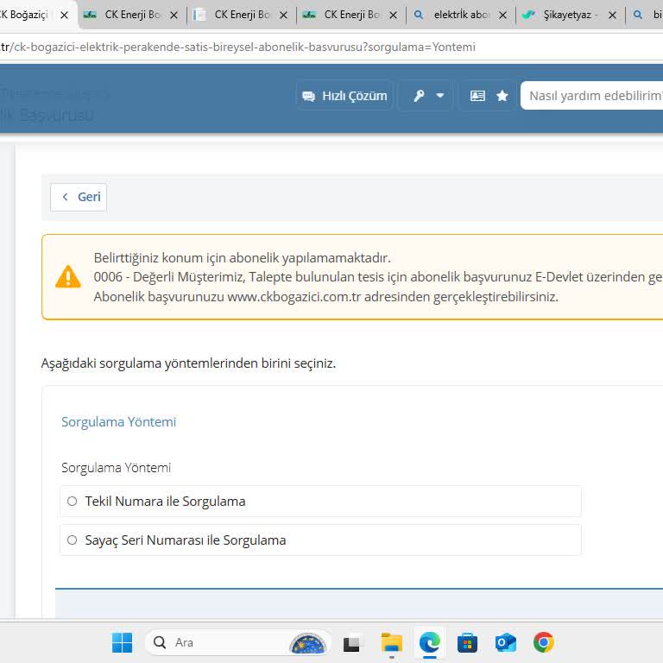
Task: Click the chat bubble icon in Hızlı Çözüm
Action: pyautogui.click(x=309, y=96)
